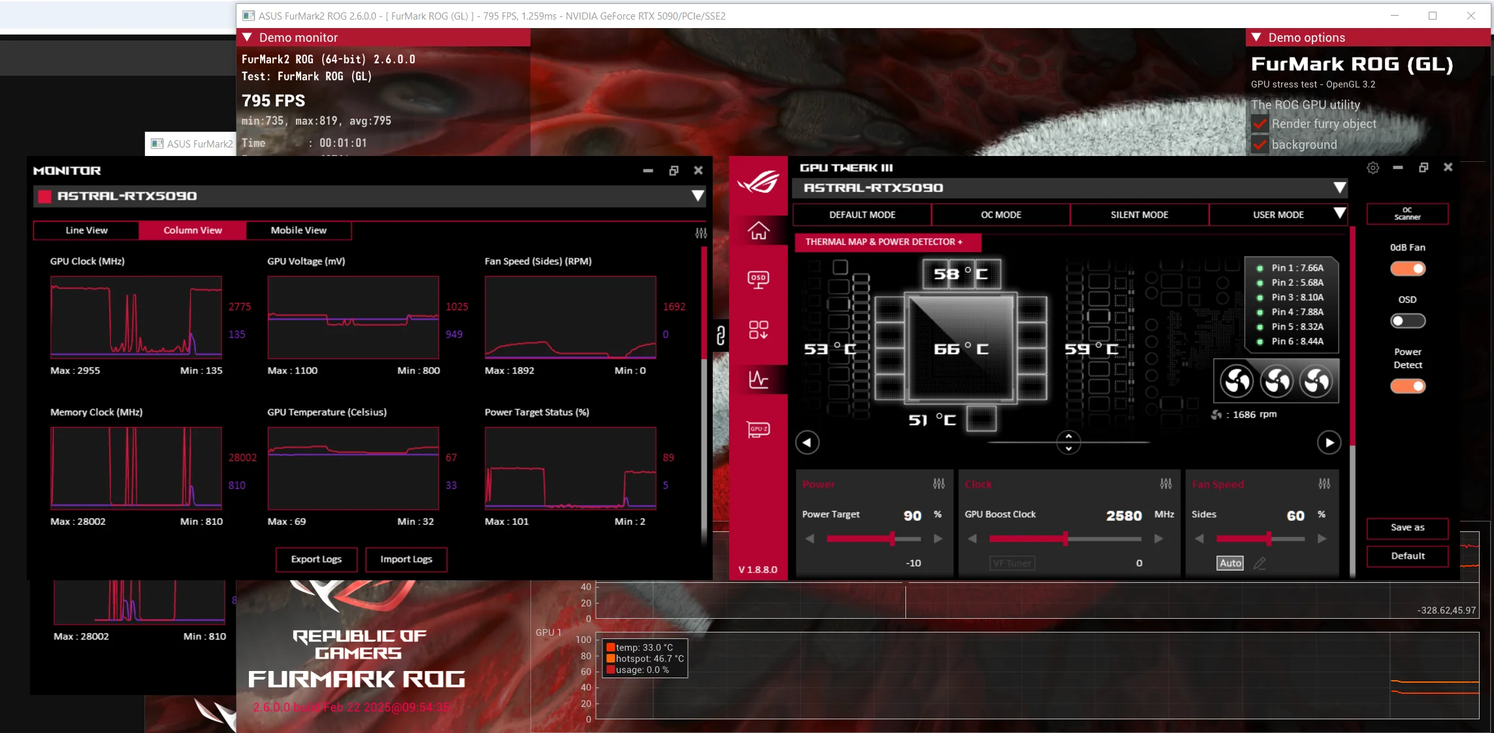Go to previous thermal map page
Image resolution: width=1494 pixels, height=733 pixels.
click(807, 443)
